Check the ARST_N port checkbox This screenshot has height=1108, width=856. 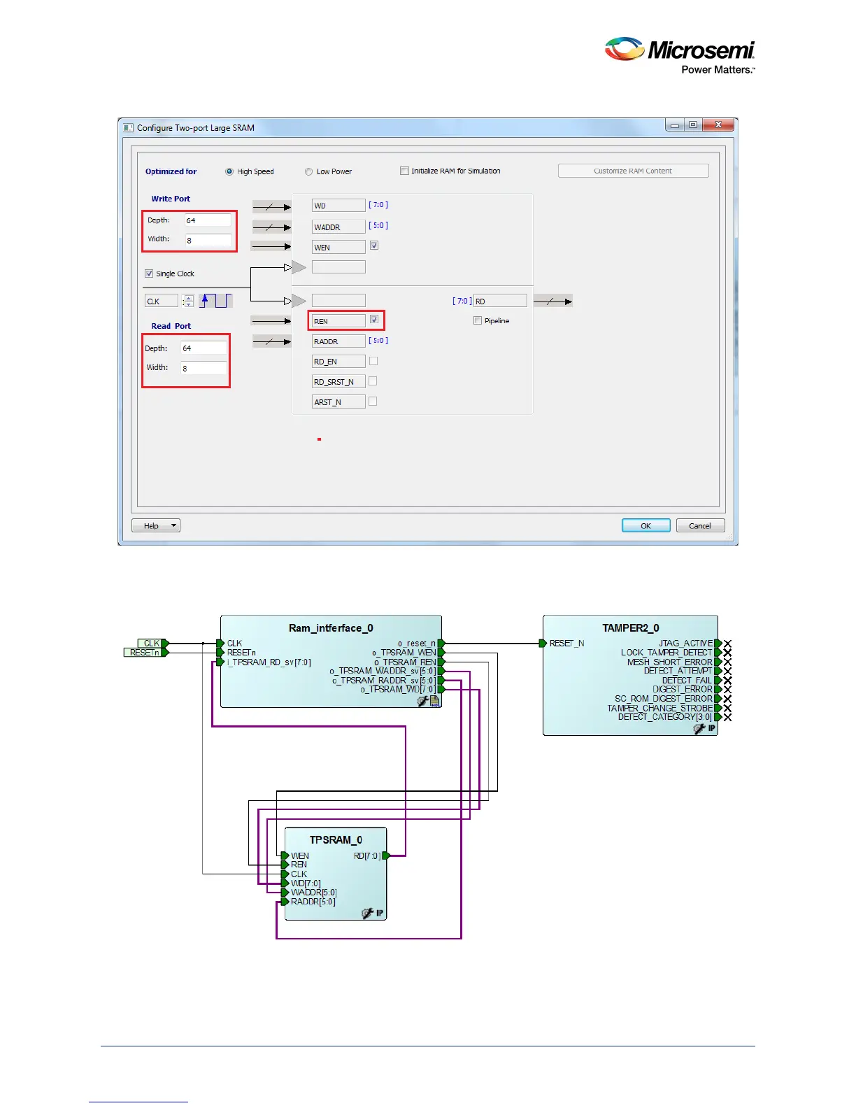373,402
